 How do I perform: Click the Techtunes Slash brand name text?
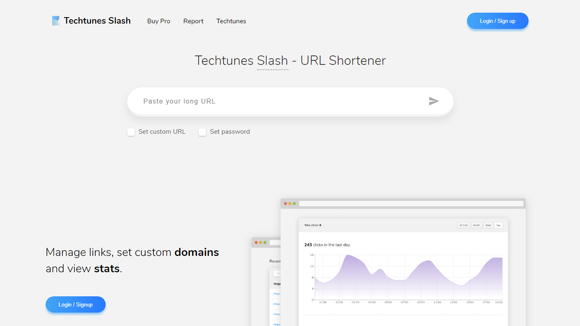97,21
